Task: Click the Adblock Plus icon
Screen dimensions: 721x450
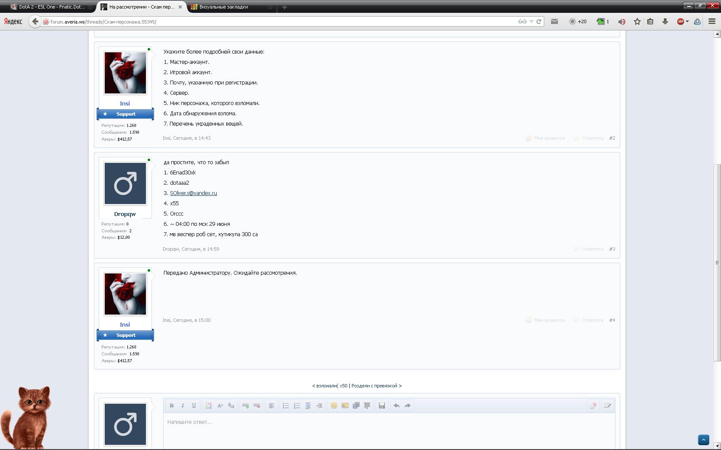Action: click(680, 21)
